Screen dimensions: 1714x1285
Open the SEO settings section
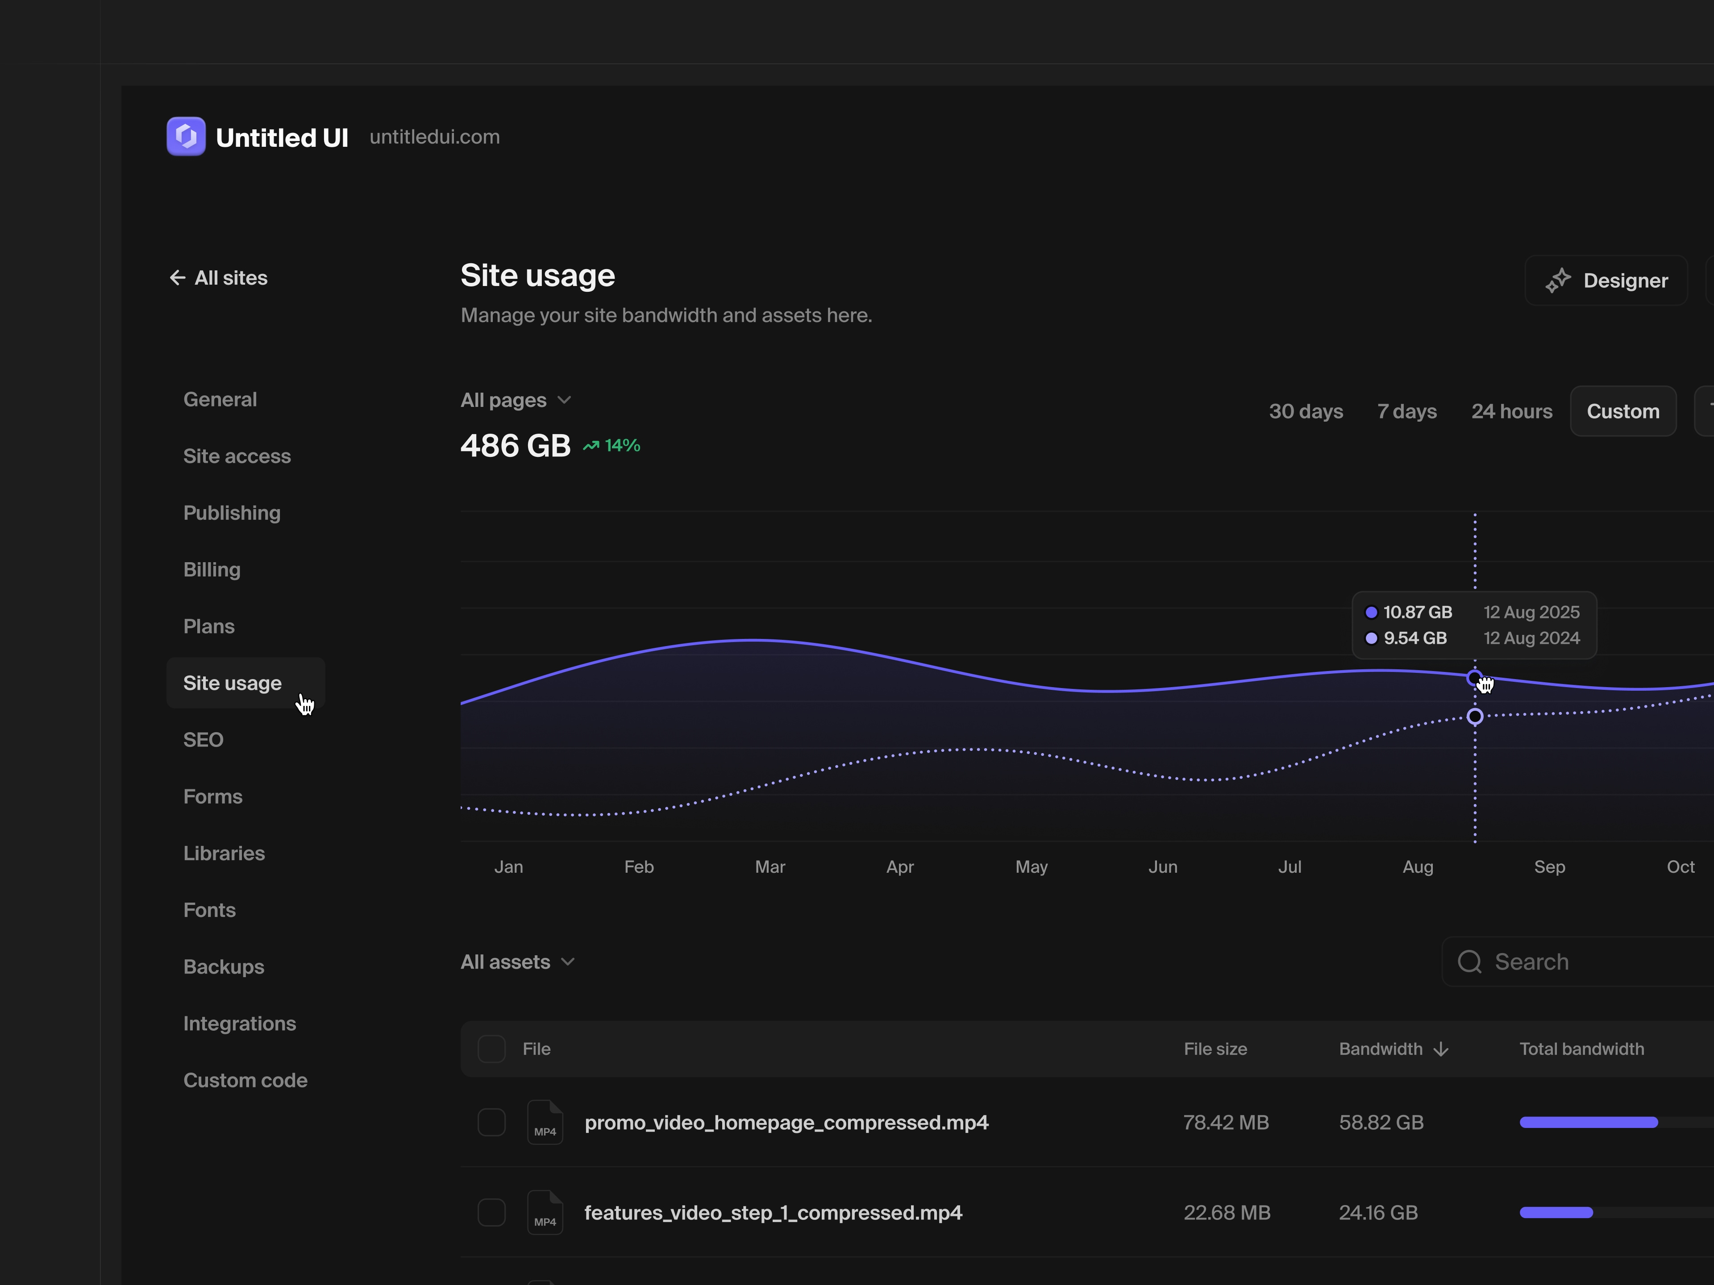coord(203,740)
